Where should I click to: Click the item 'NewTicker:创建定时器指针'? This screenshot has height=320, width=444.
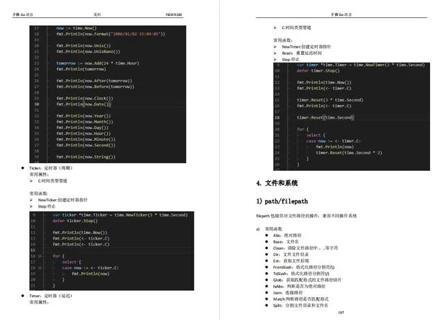(x=62, y=200)
